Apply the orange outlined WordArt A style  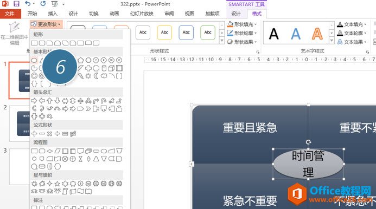[317, 34]
